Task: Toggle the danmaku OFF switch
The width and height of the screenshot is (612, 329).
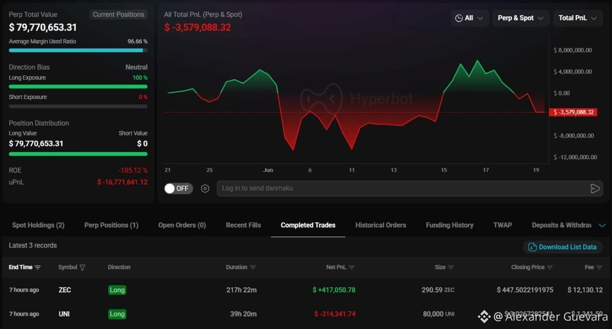Action: [178, 188]
